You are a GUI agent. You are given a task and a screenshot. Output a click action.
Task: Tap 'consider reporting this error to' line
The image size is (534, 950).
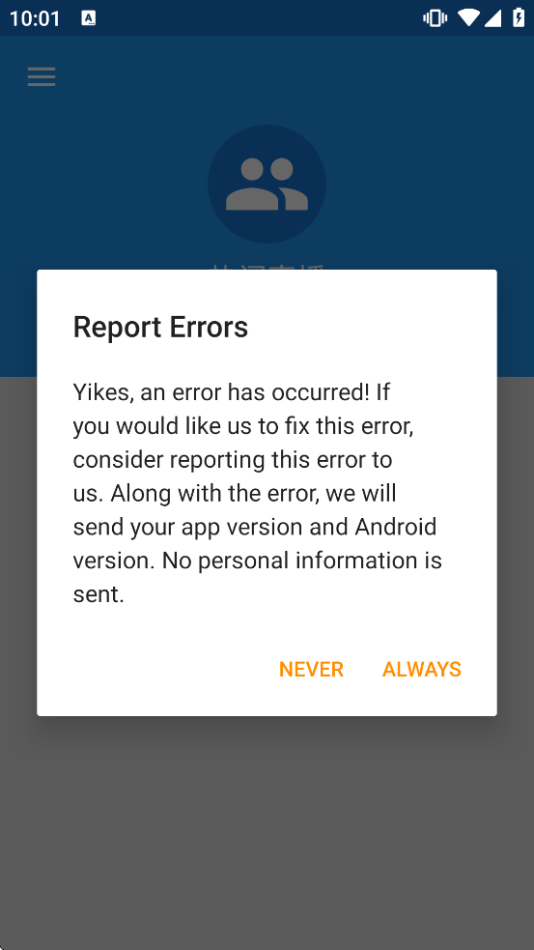(x=233, y=460)
